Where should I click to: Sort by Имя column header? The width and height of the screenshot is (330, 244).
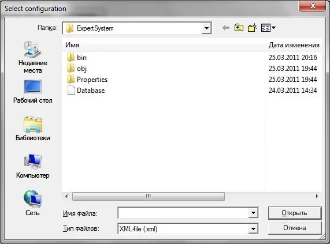(164, 45)
